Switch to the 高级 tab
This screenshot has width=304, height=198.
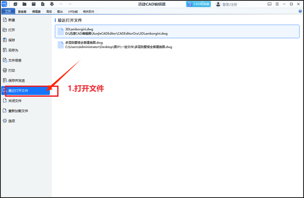(49, 11)
